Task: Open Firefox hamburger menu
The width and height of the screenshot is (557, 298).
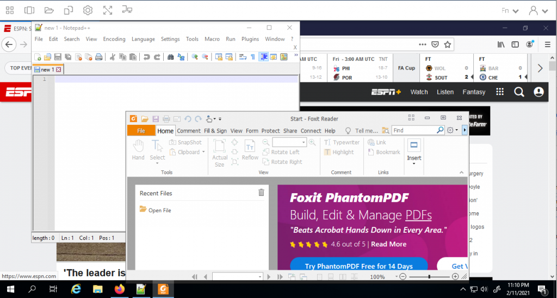Action: [x=547, y=45]
